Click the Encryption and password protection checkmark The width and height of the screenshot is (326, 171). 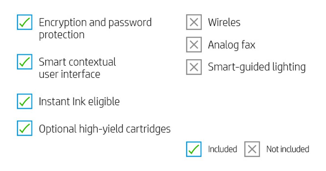point(24,22)
